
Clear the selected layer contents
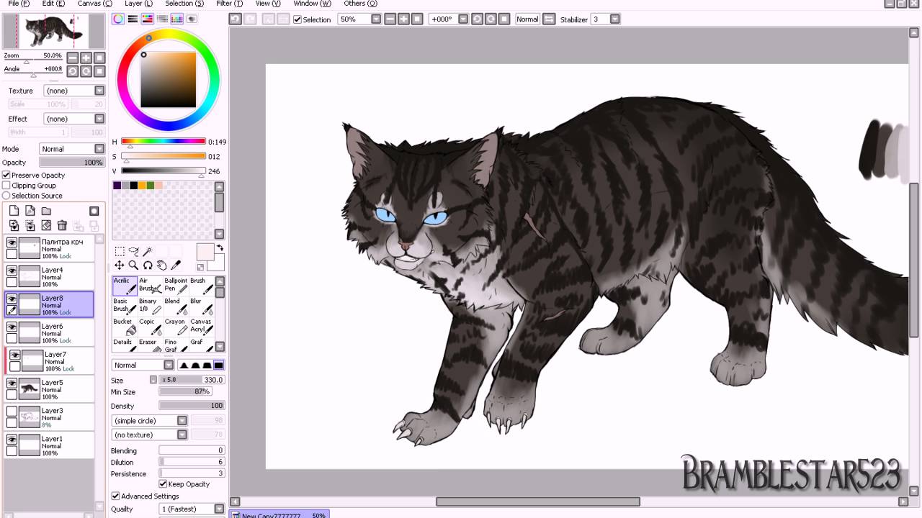(46, 226)
